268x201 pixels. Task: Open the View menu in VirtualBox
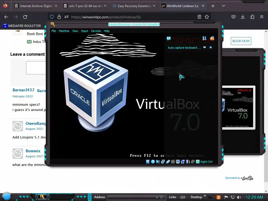[x=75, y=31]
